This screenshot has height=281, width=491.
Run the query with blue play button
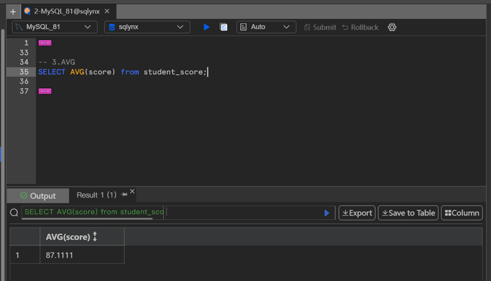[x=206, y=27]
